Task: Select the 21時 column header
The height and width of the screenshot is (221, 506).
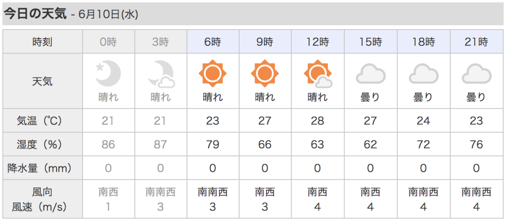Action: pyautogui.click(x=476, y=42)
